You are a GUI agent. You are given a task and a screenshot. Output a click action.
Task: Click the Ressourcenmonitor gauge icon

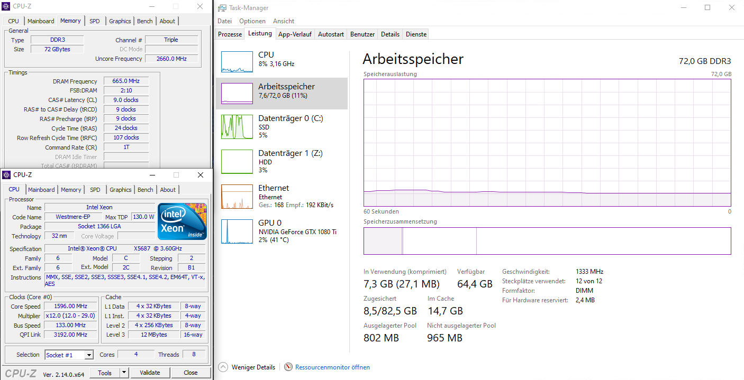(x=288, y=367)
